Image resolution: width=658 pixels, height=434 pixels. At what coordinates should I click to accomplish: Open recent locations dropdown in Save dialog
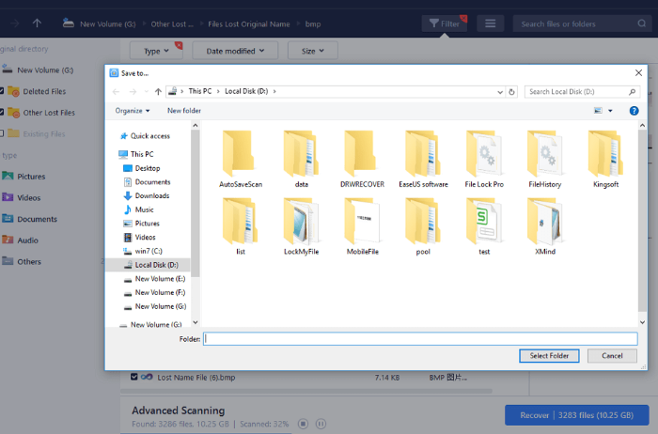tap(146, 91)
